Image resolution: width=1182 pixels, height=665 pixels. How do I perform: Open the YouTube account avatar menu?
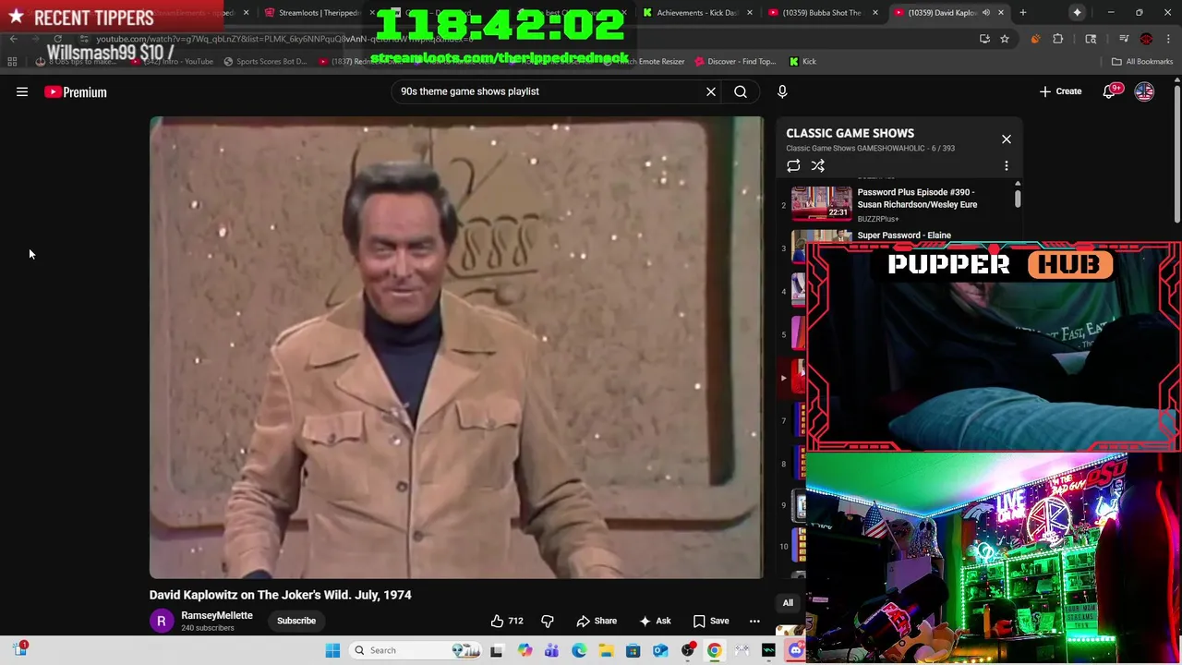click(1144, 91)
